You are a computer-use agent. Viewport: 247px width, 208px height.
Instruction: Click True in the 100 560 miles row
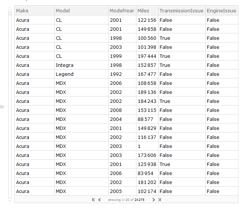click(165, 38)
